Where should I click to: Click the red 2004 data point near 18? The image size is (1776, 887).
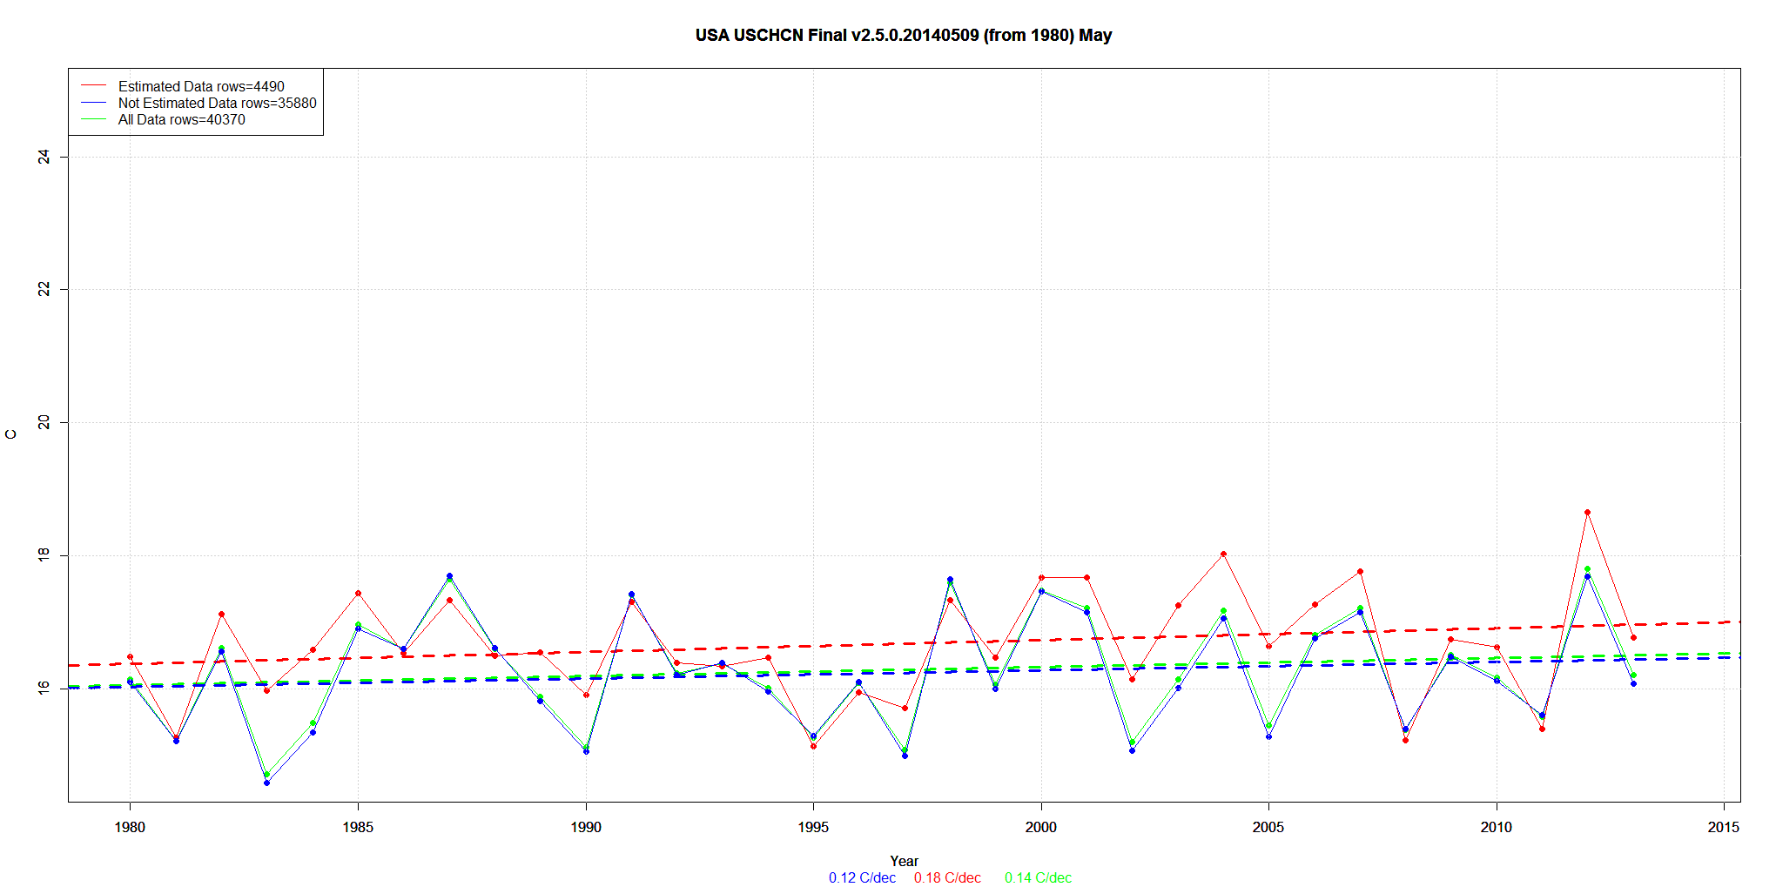coord(1223,554)
